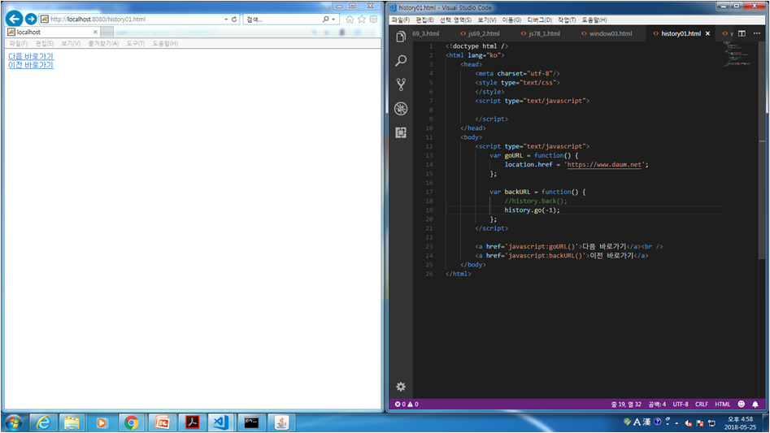Change file encoding via UTF-8
The height and width of the screenshot is (433, 770).
[680, 404]
